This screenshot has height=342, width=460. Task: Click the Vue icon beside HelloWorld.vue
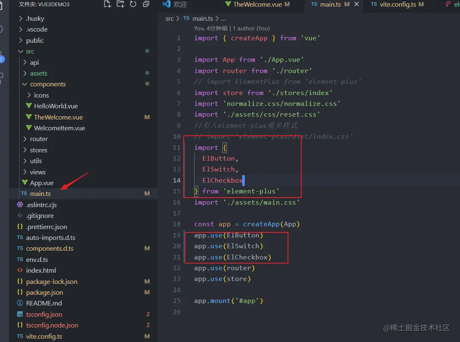coord(29,106)
